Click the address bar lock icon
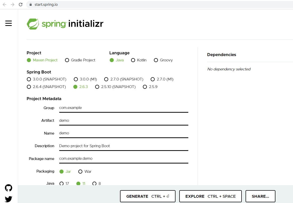Viewport: 293px width, 203px height. (31, 5)
